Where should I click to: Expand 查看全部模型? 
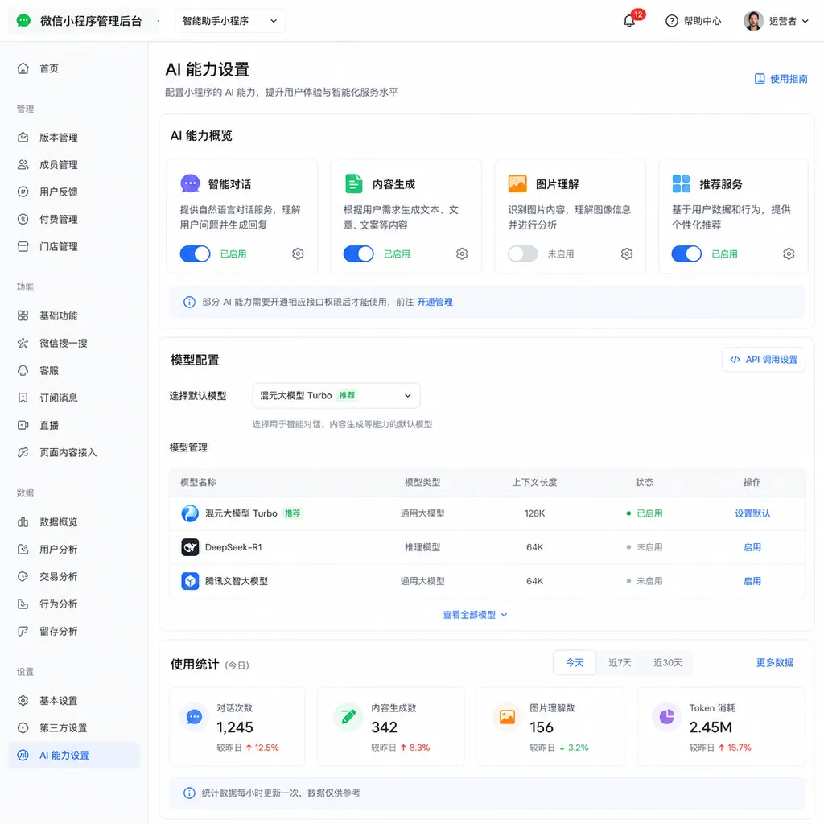click(475, 615)
